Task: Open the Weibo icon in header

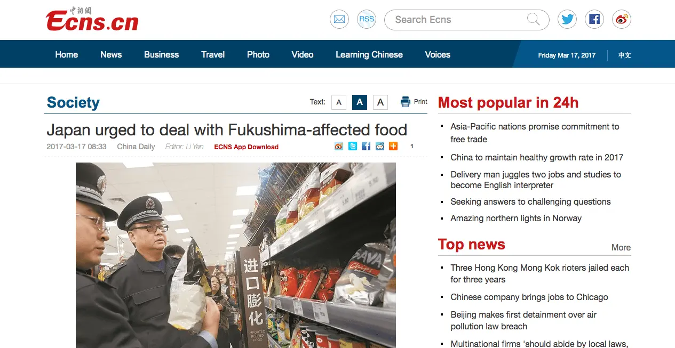Action: coord(622,20)
